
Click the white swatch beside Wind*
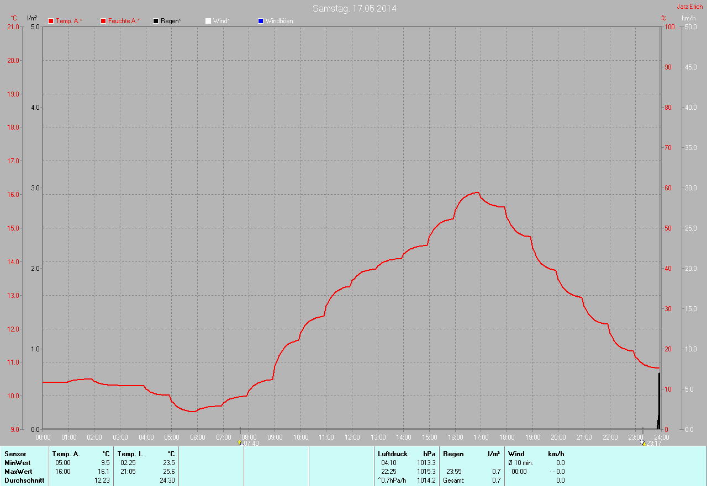click(208, 21)
